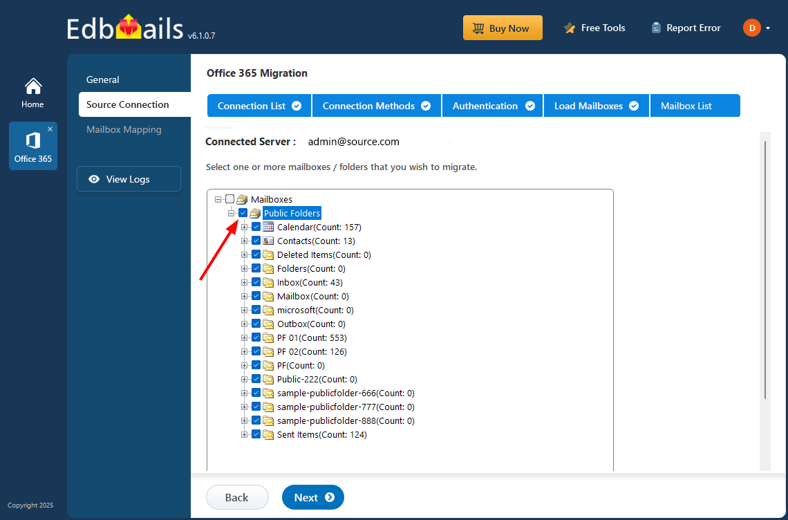
Task: Click the Report Error clipboard icon
Action: click(656, 28)
